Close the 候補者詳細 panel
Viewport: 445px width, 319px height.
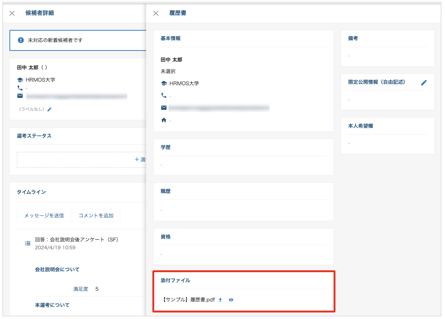12,13
